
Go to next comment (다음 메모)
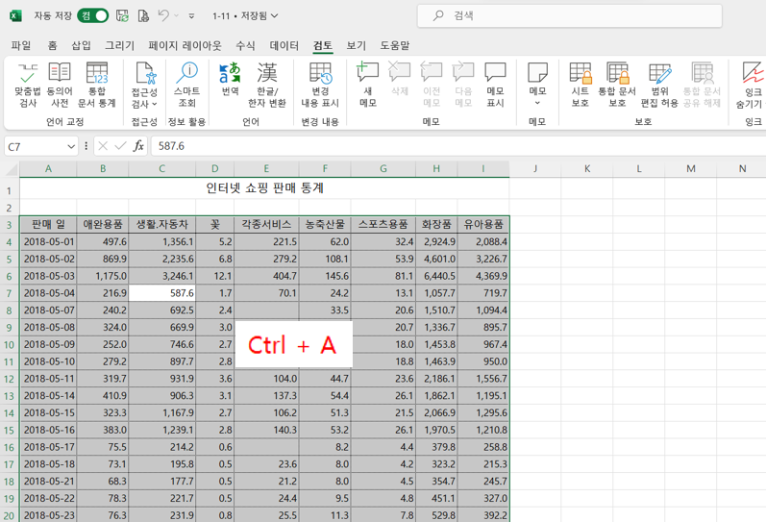coord(463,85)
